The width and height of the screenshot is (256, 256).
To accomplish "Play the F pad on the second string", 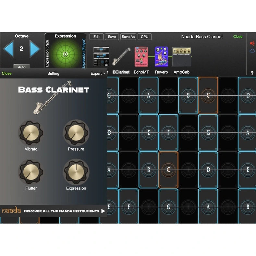I will [x=168, y=133].
